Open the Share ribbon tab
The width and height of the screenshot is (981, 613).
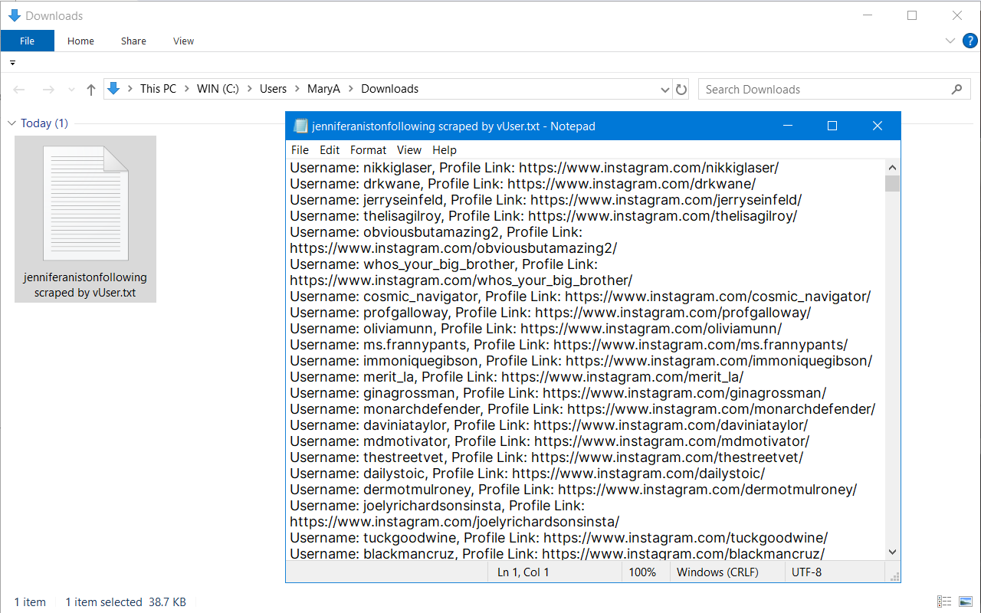tap(133, 41)
